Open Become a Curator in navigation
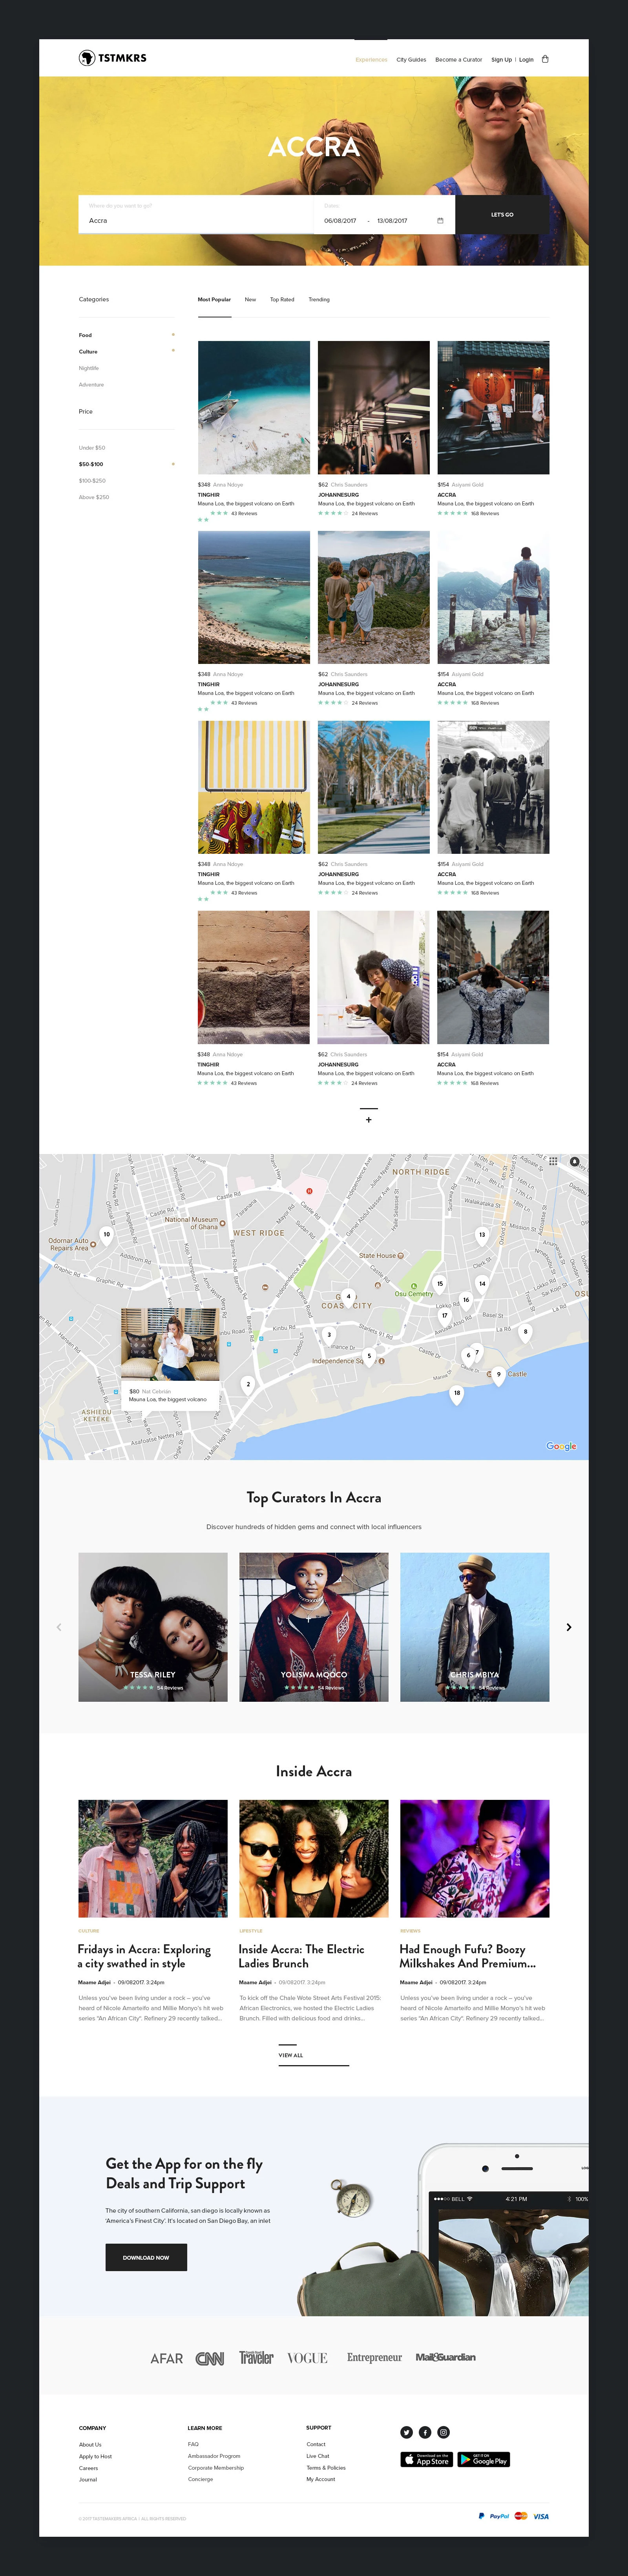628x2576 pixels. click(459, 60)
